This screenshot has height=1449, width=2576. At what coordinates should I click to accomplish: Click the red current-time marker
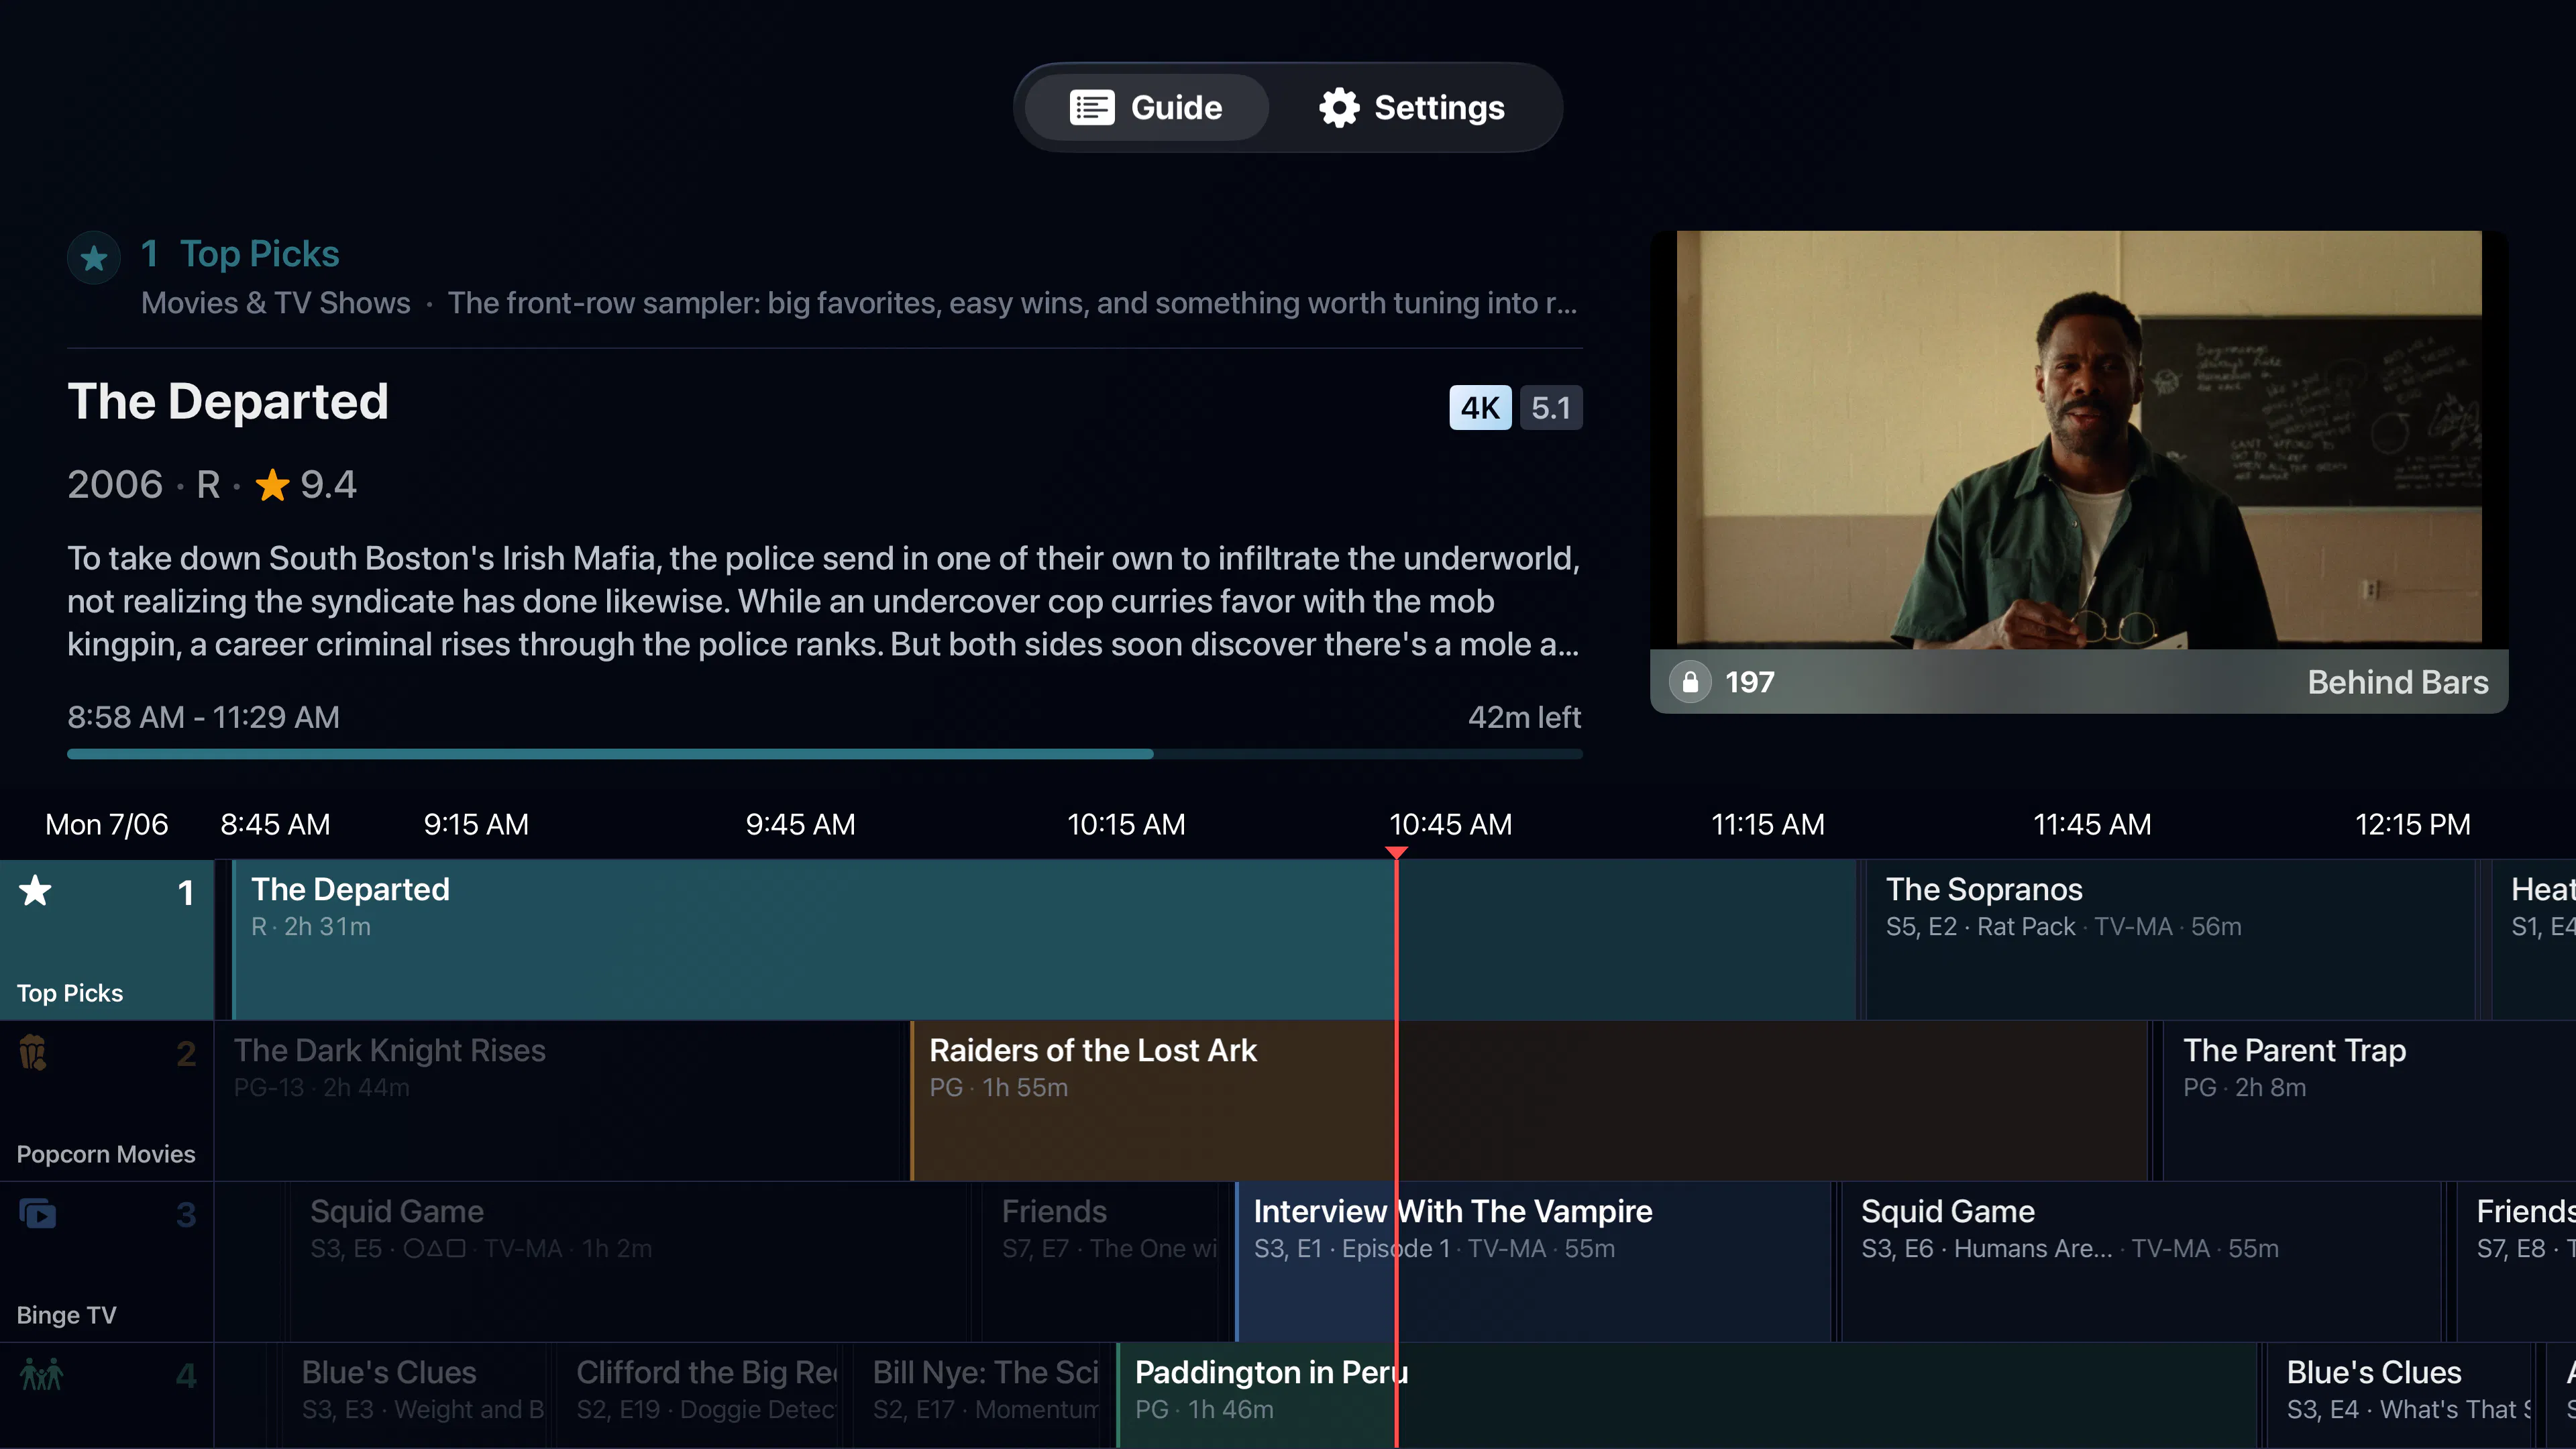coord(1396,853)
